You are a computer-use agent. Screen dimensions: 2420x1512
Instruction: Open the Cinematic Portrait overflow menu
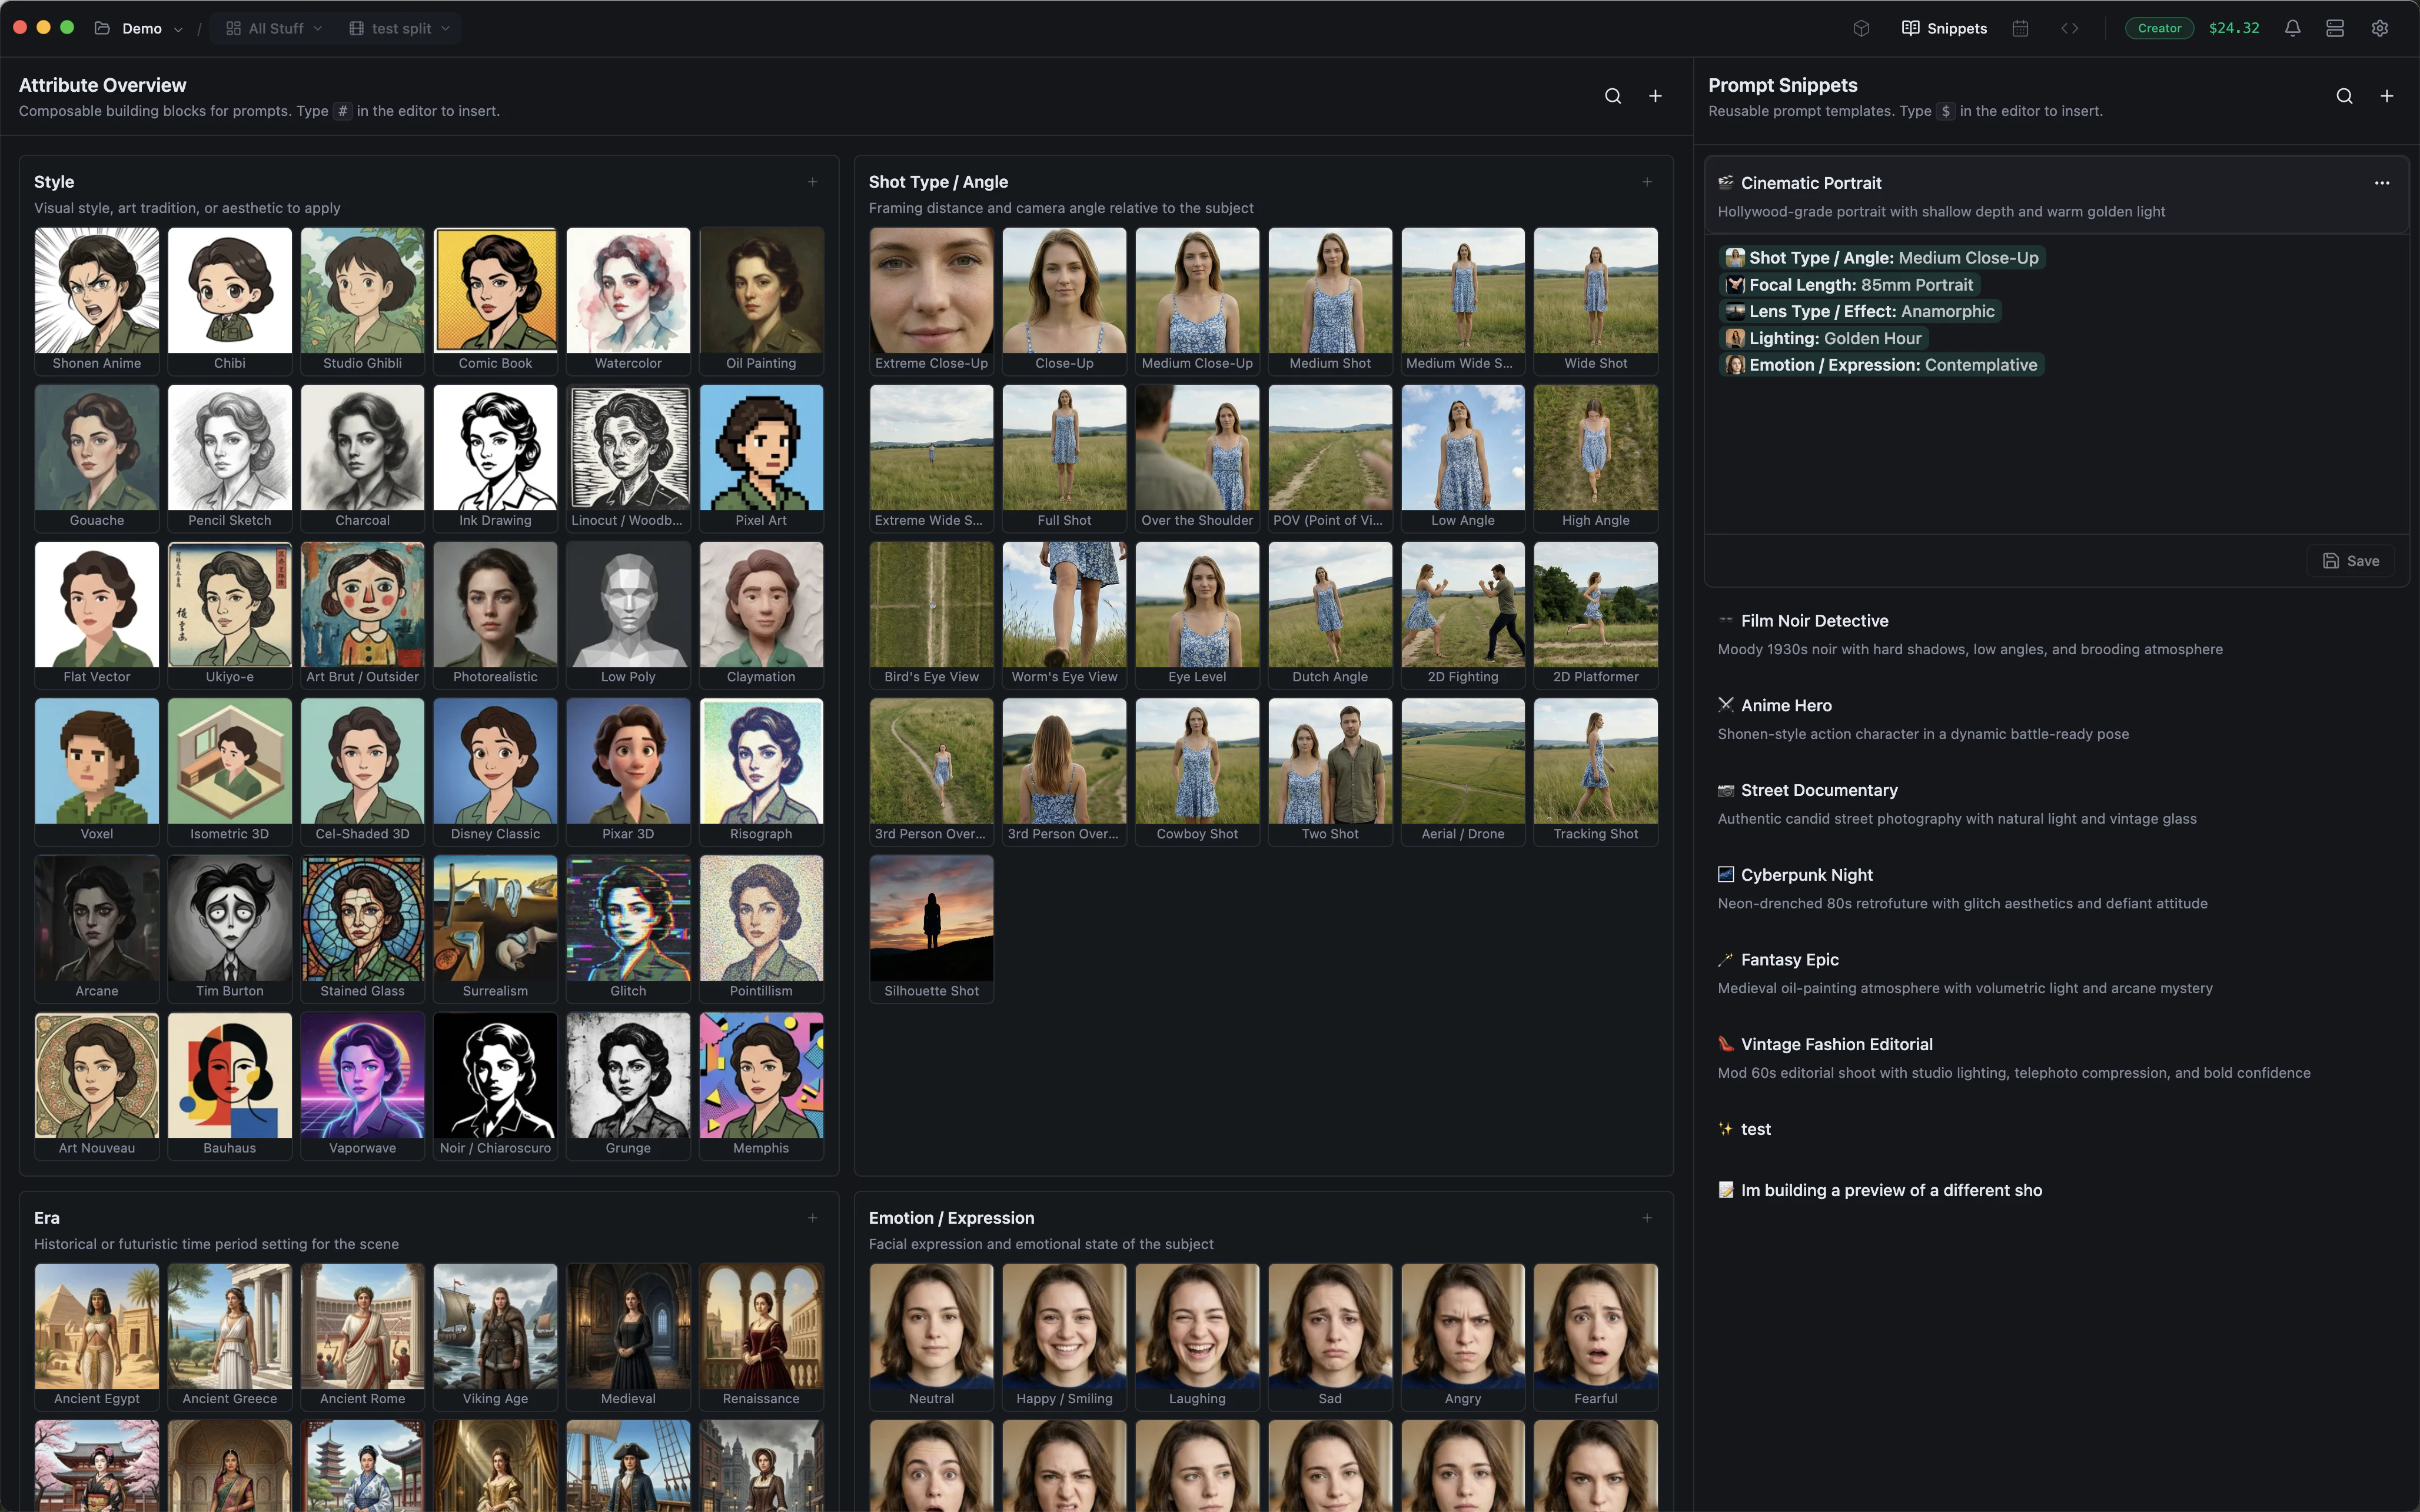(2381, 183)
